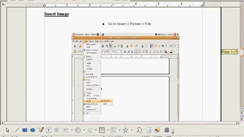
Task: Toggle the Points edit tool
Action: coord(139,130)
